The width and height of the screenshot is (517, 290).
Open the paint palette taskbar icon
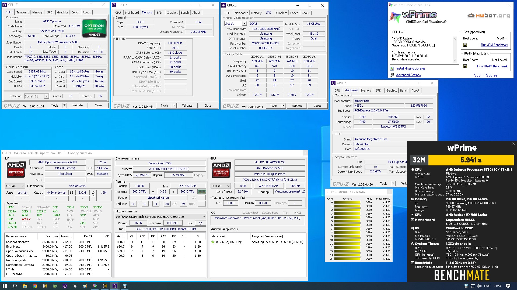(x=85, y=286)
